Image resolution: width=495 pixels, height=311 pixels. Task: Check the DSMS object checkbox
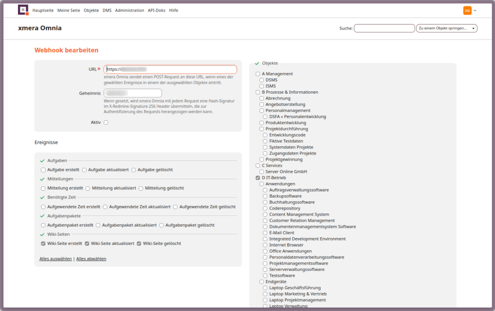262,80
